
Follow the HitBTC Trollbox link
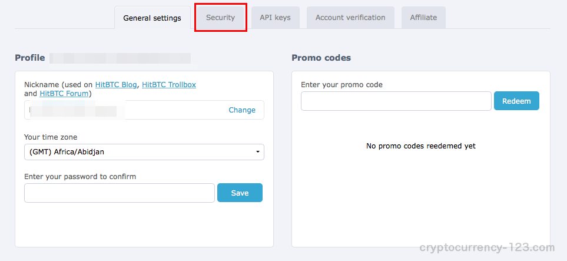click(x=169, y=85)
